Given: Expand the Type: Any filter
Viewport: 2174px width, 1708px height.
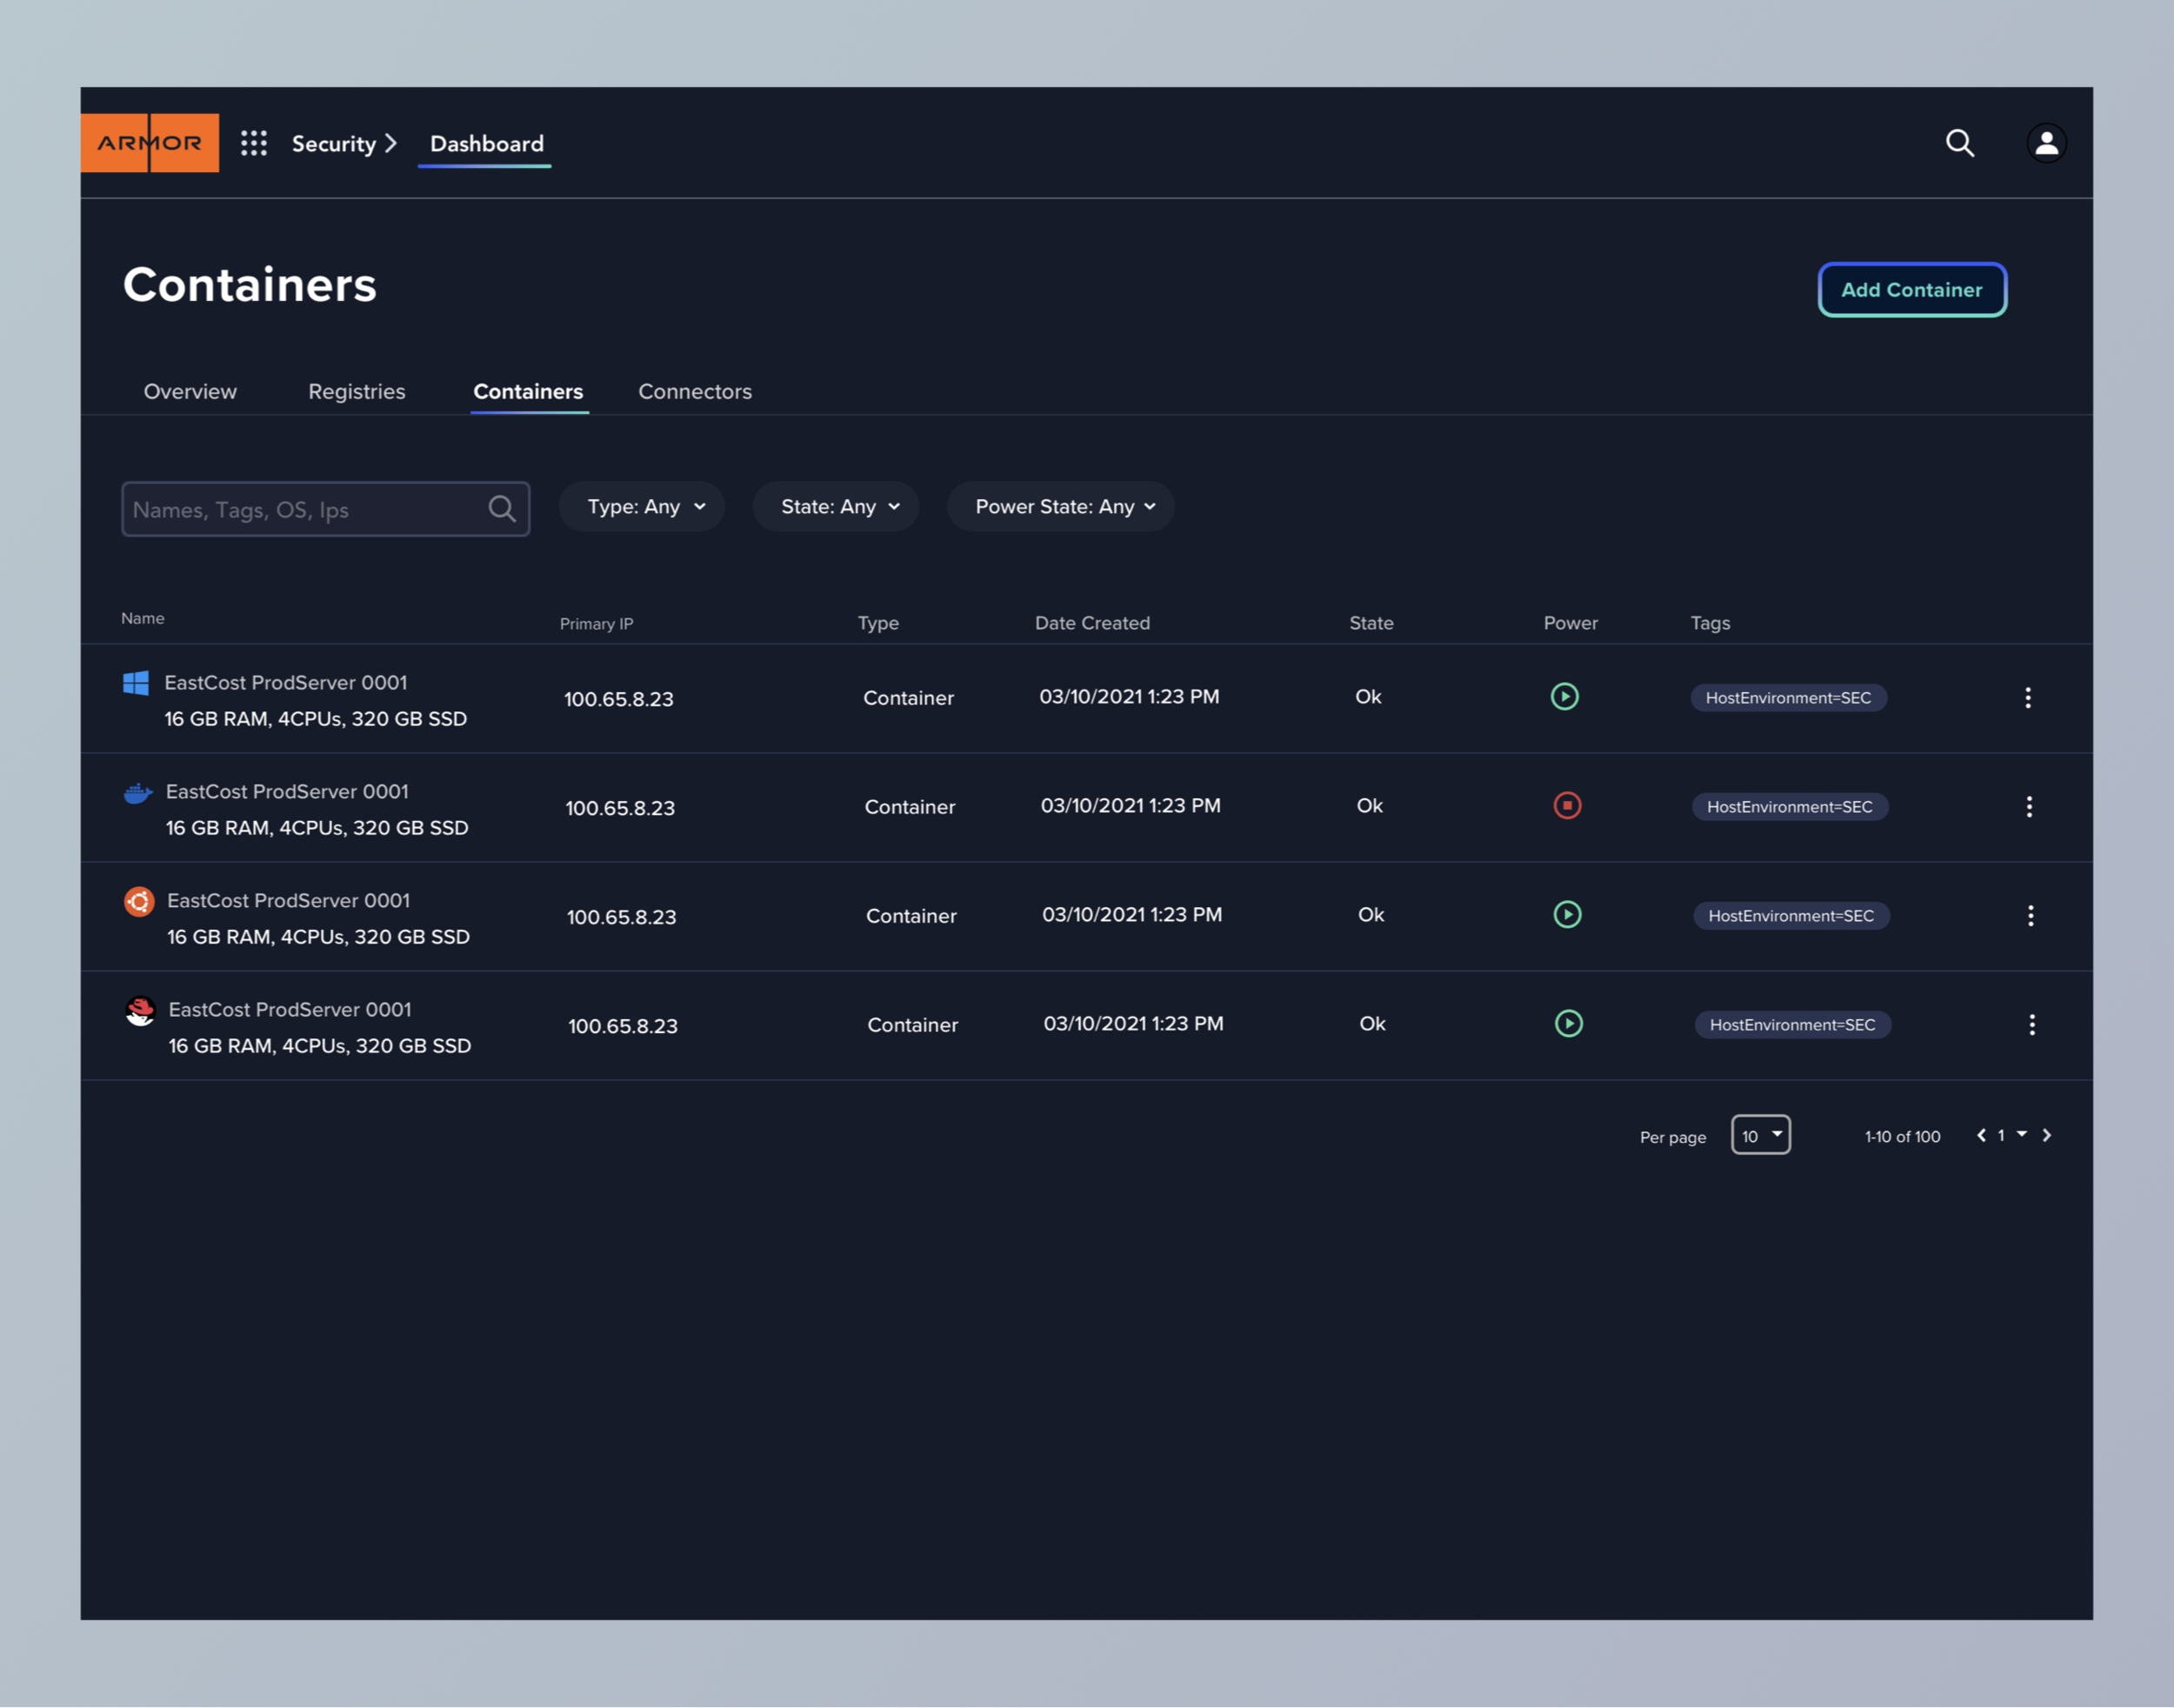Looking at the screenshot, I should pyautogui.click(x=643, y=507).
